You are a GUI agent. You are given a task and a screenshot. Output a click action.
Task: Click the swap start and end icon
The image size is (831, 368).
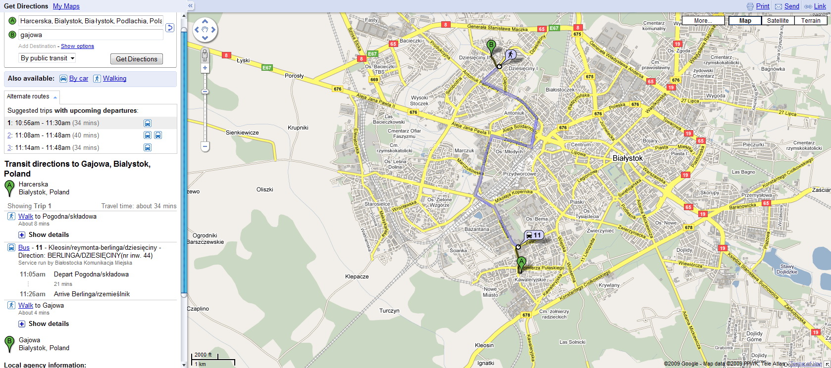[x=170, y=28]
